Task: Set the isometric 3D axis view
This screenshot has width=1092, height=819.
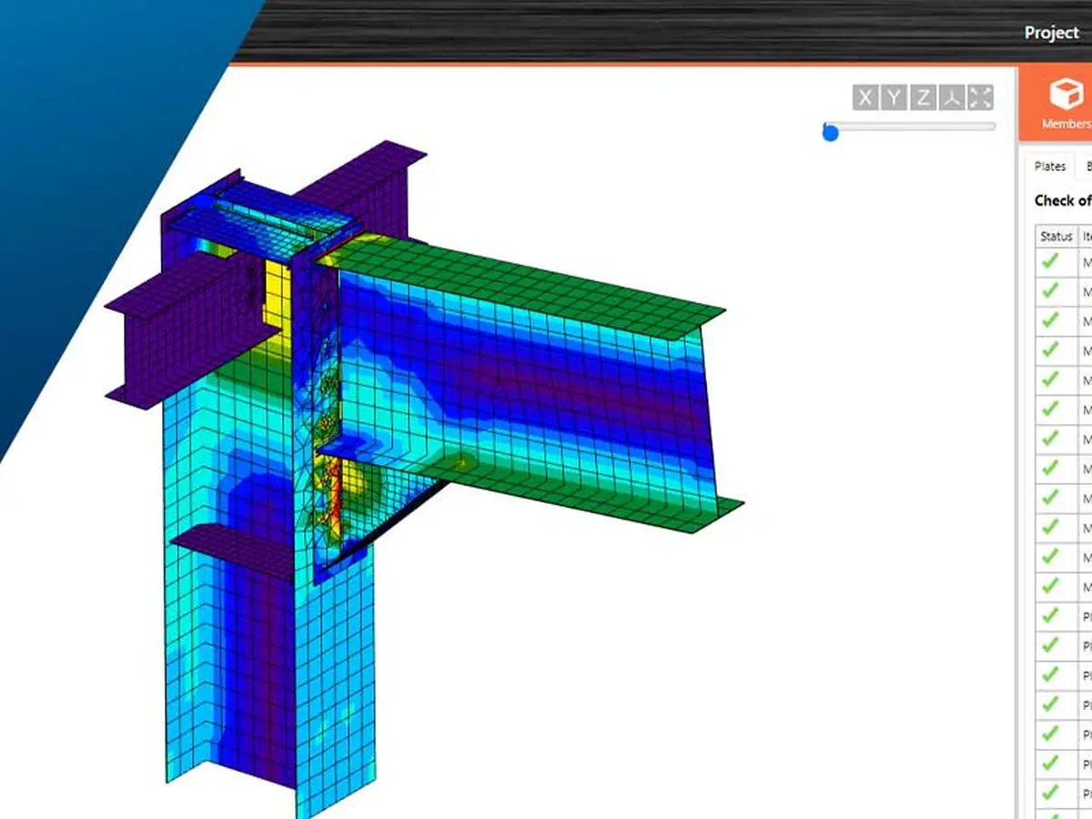Action: (952, 98)
